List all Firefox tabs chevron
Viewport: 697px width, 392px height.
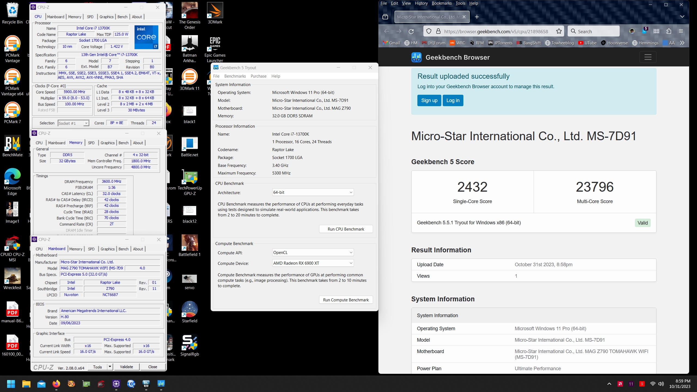pyautogui.click(x=682, y=17)
